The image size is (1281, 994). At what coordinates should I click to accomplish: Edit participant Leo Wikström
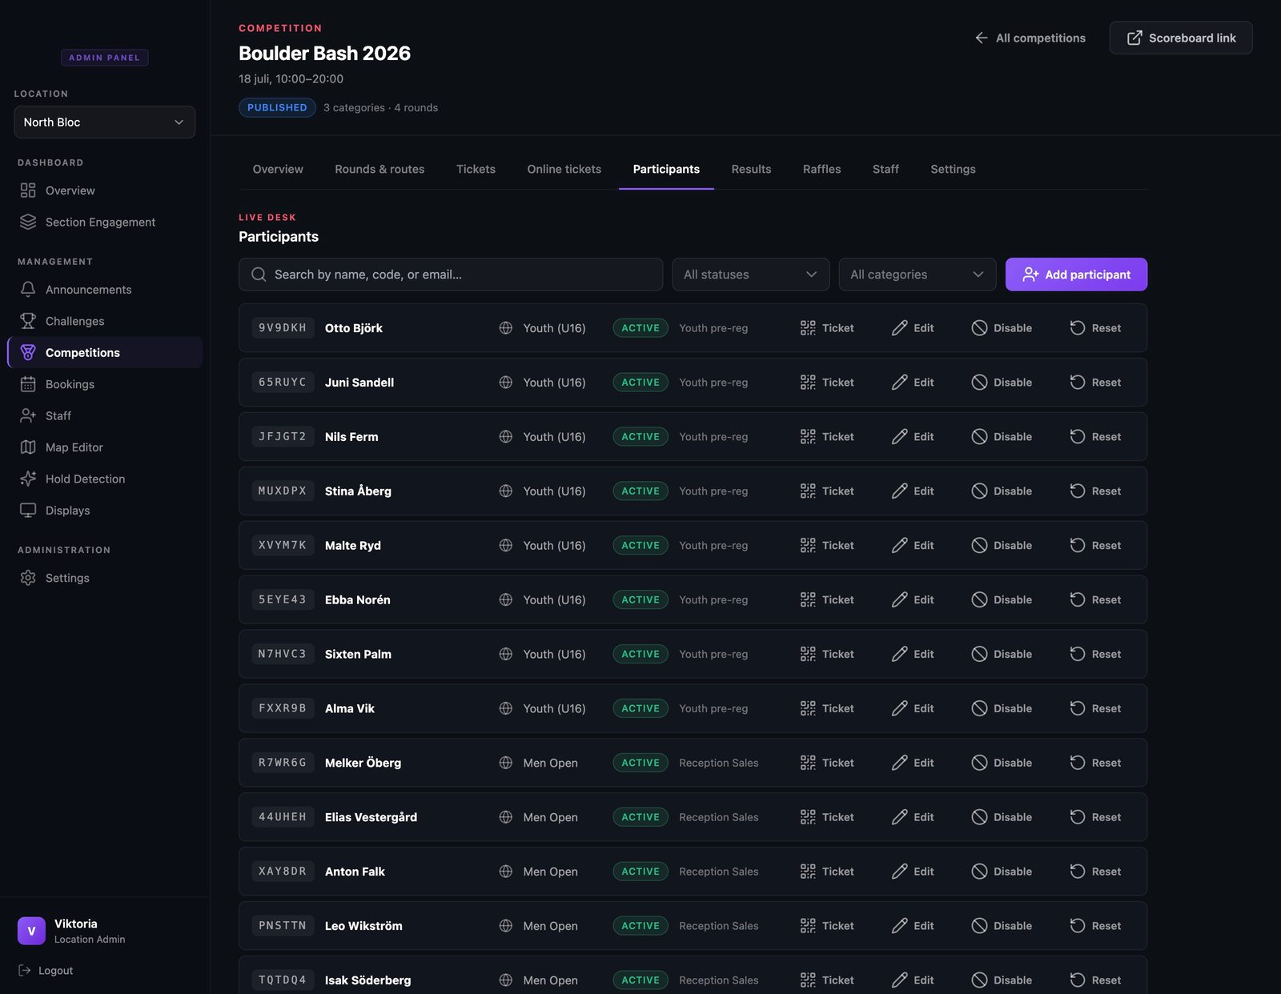[x=913, y=926]
